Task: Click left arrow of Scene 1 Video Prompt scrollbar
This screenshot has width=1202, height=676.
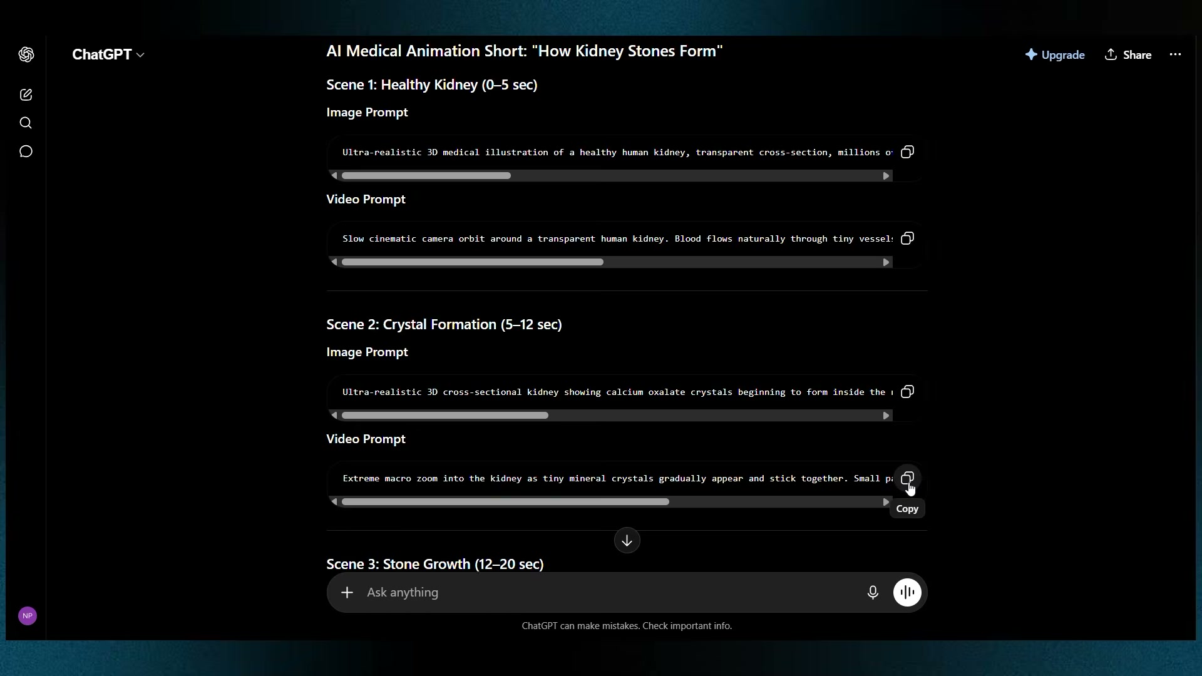Action: tap(334, 262)
